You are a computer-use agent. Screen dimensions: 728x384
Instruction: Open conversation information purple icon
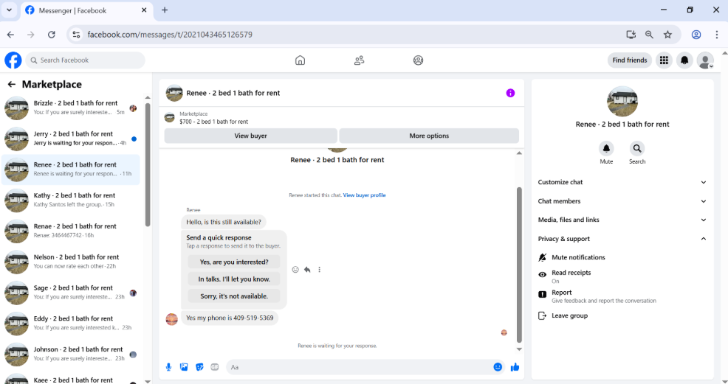coord(510,93)
